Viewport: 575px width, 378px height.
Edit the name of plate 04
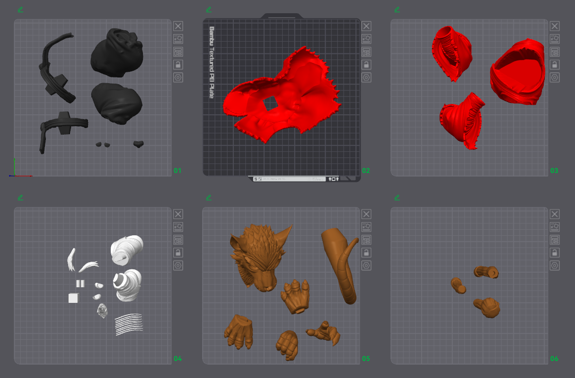coord(20,198)
